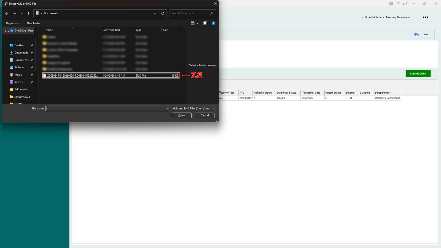Viewport: 441px width, 248px height.
Task: Click New folder in toolbar
Action: 33,23
